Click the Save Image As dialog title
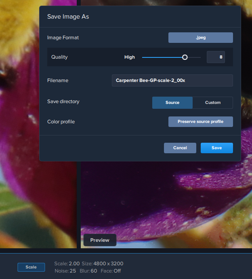The height and width of the screenshot is (279, 252). [68, 17]
